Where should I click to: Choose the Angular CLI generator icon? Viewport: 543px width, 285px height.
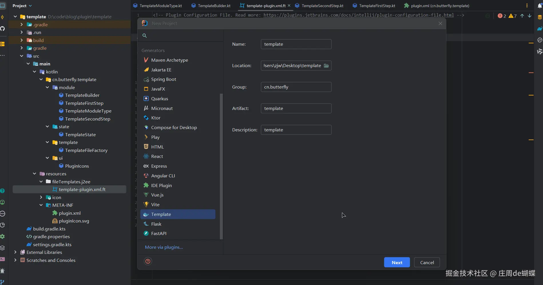[x=146, y=176]
